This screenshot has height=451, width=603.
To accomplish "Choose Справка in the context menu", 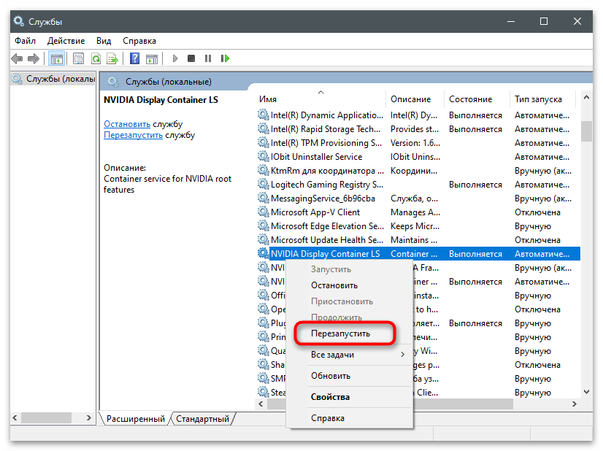I will coord(328,418).
